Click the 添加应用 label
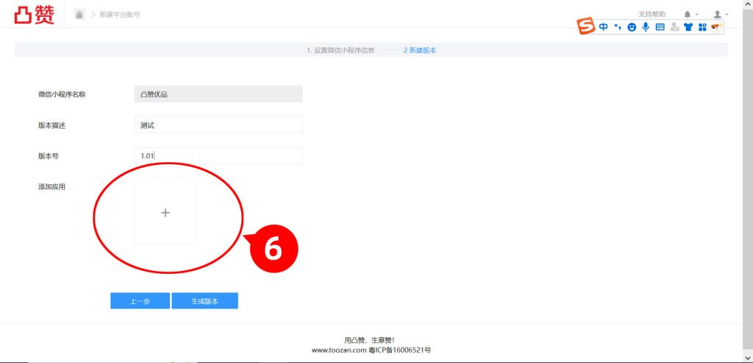The width and height of the screenshot is (753, 363). click(x=52, y=187)
